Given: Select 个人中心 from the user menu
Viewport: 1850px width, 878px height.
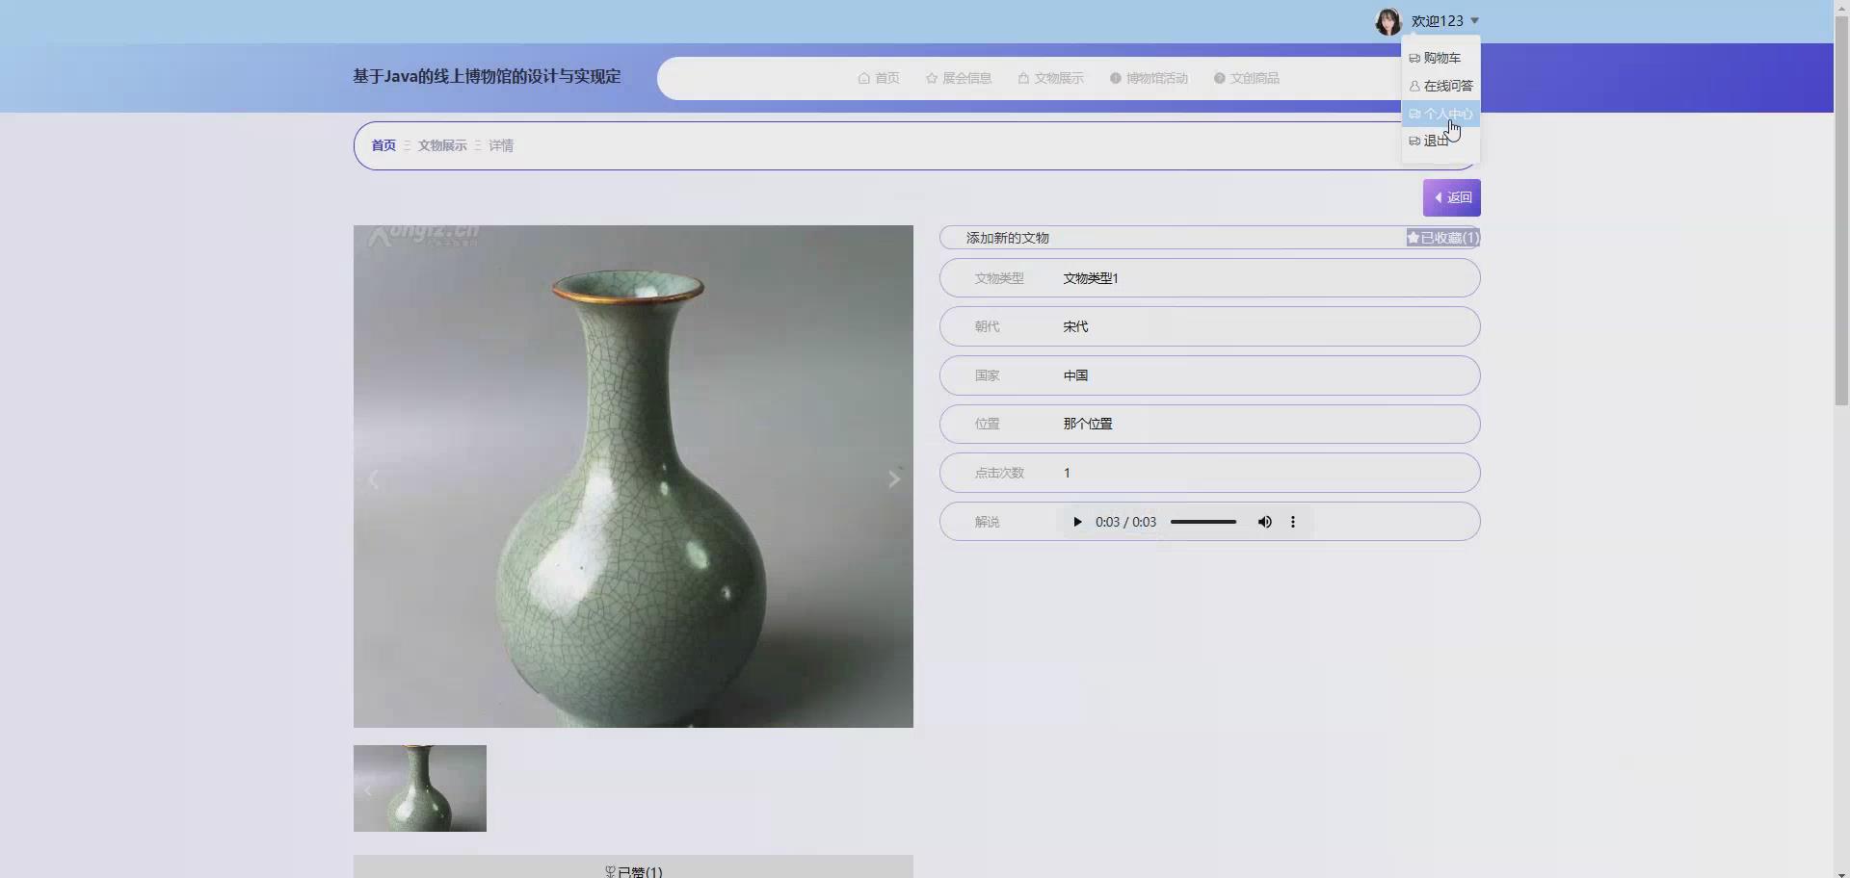Looking at the screenshot, I should (x=1442, y=114).
